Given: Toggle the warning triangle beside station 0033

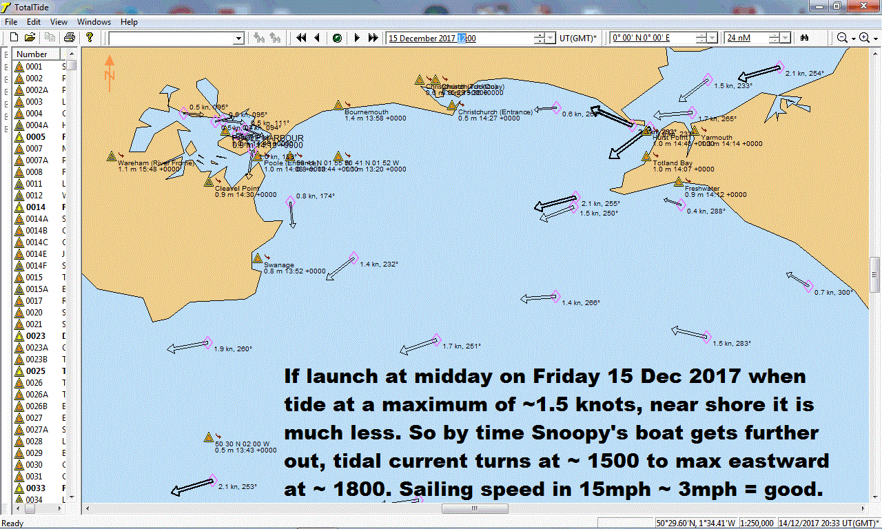Looking at the screenshot, I should [x=18, y=488].
